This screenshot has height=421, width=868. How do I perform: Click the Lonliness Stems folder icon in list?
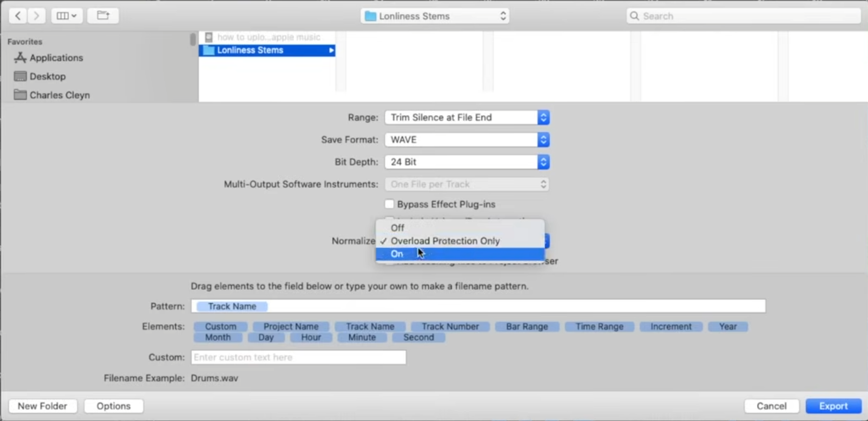coord(209,50)
